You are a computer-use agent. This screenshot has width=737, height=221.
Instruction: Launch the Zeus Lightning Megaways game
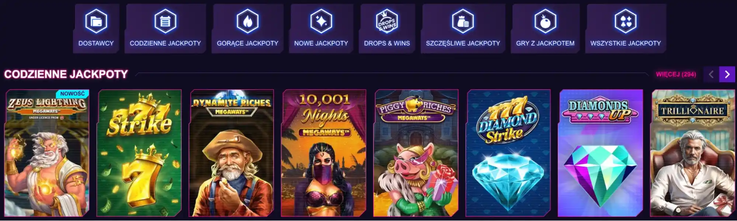(47, 153)
